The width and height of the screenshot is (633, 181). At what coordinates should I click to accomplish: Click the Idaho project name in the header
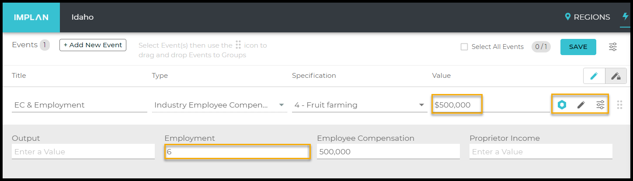pyautogui.click(x=83, y=17)
